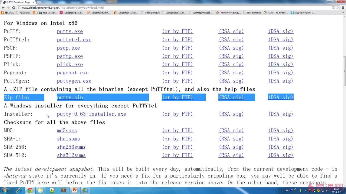Open a new tab next to PuTTY tab

pos(39,2)
